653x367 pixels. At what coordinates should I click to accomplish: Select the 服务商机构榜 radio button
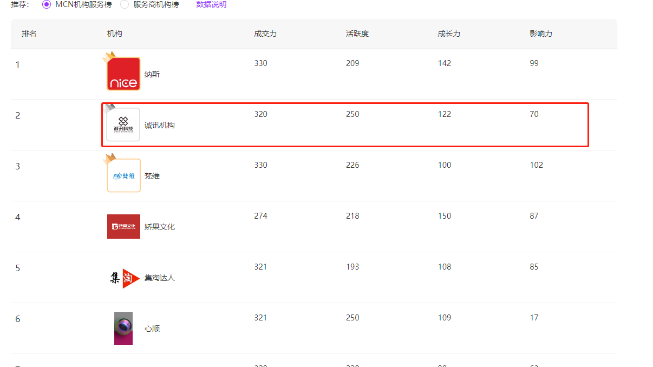[x=125, y=4]
